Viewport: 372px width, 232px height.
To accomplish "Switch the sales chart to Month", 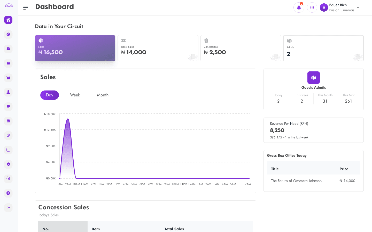I will 103,95.
